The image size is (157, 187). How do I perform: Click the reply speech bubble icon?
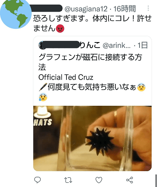tap(37, 180)
